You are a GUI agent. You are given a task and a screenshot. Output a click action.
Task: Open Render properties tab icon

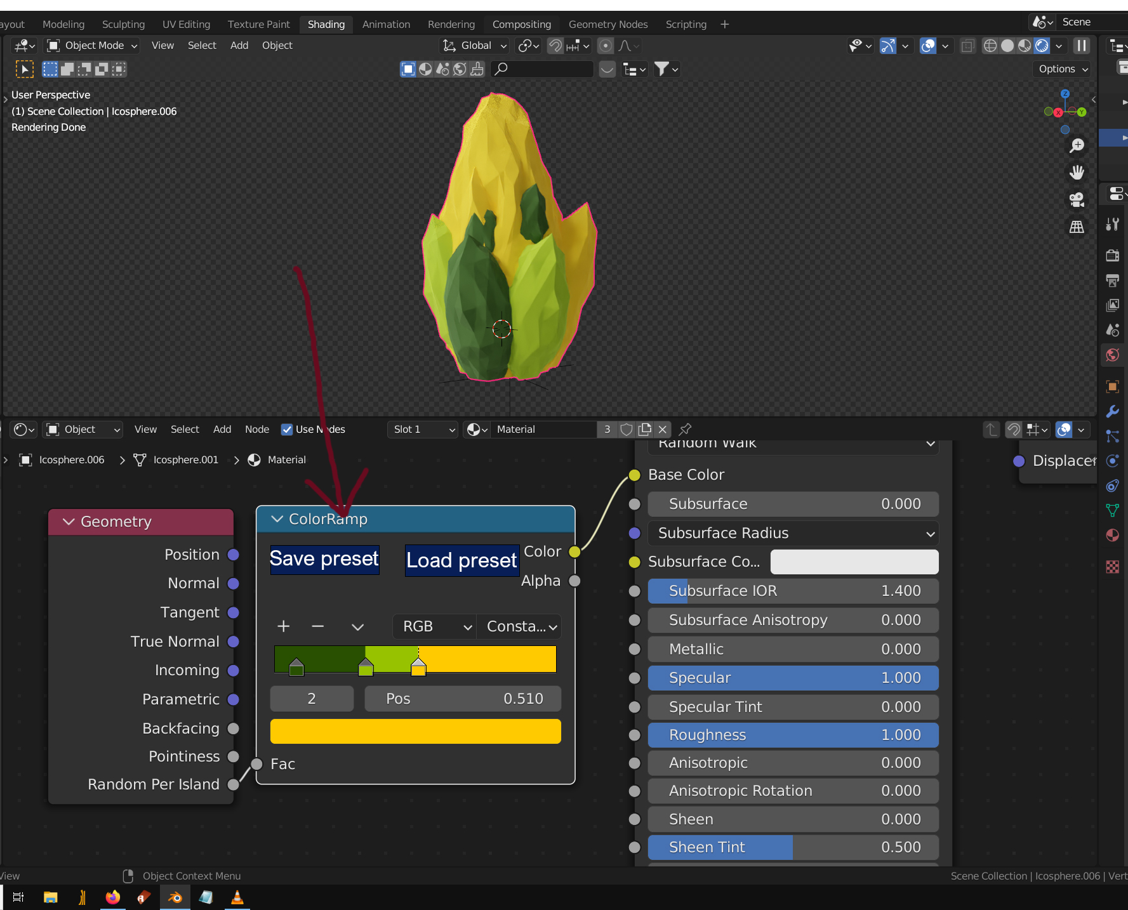(1112, 255)
